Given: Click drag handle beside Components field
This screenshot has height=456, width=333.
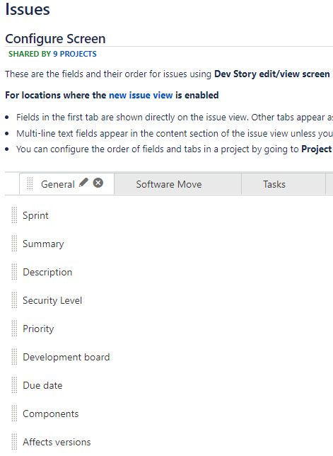Looking at the screenshot, I should [x=14, y=414].
